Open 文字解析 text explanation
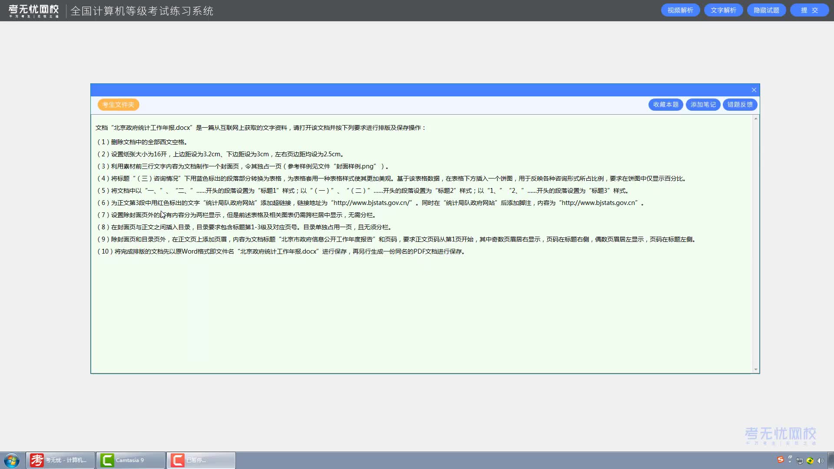Viewport: 834px width, 469px height. pyautogui.click(x=723, y=10)
